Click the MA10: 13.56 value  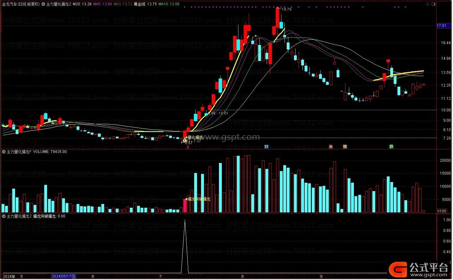pos(169,4)
